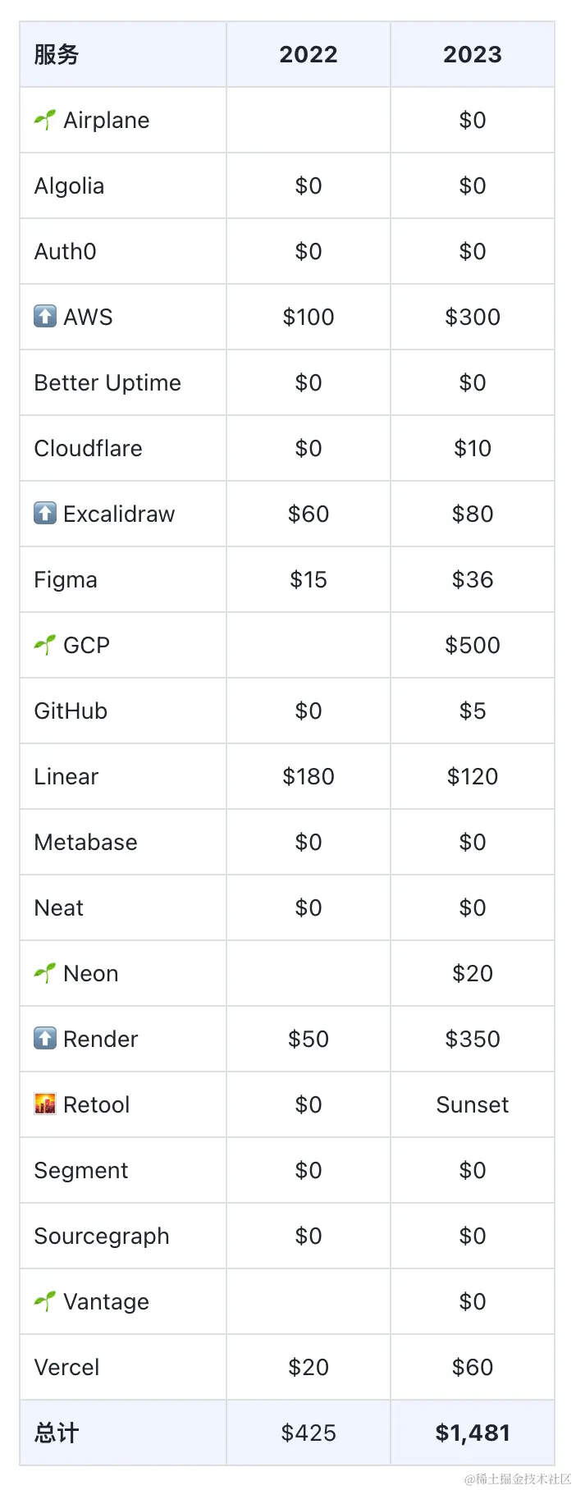Screen dimensions: 576x1490
Task: Click the up-arrow icon beside AWS
Action: 45,316
